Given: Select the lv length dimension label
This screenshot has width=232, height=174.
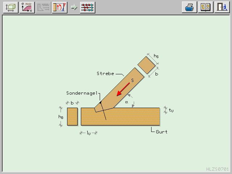Looking at the screenshot, I should pos(88,133).
